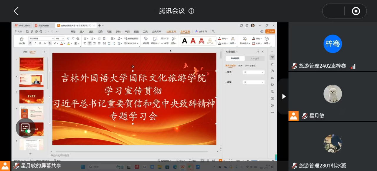The image size is (377, 171).
Task: Tap the back arrow in Tencent Meeting
Action: coord(16,11)
